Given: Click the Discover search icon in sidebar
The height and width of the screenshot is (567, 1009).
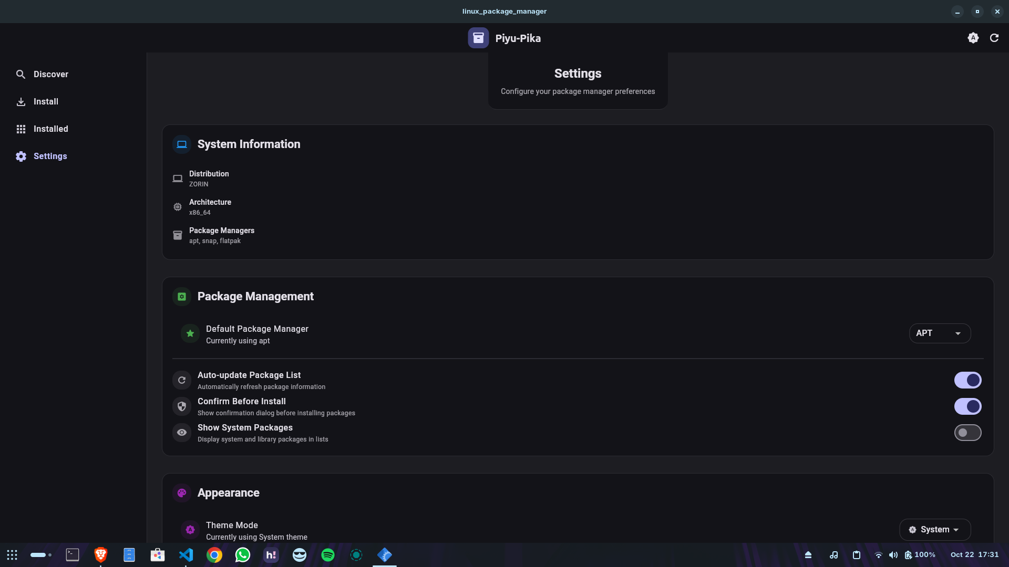Looking at the screenshot, I should tap(20, 74).
